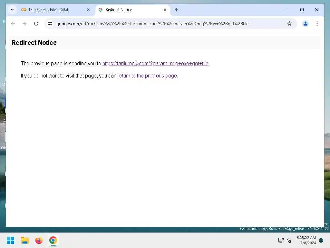Go back to the previous page arrow
This screenshot has width=330, height=248.
(x=13, y=24)
